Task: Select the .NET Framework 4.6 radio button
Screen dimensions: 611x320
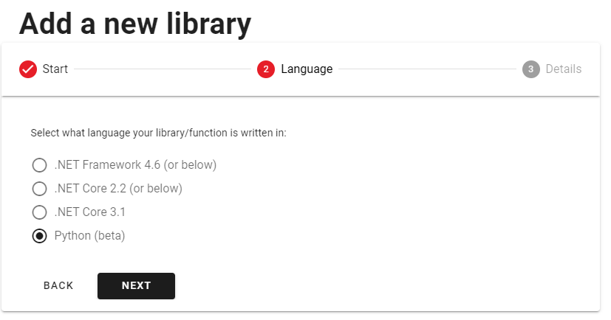Action: 39,165
